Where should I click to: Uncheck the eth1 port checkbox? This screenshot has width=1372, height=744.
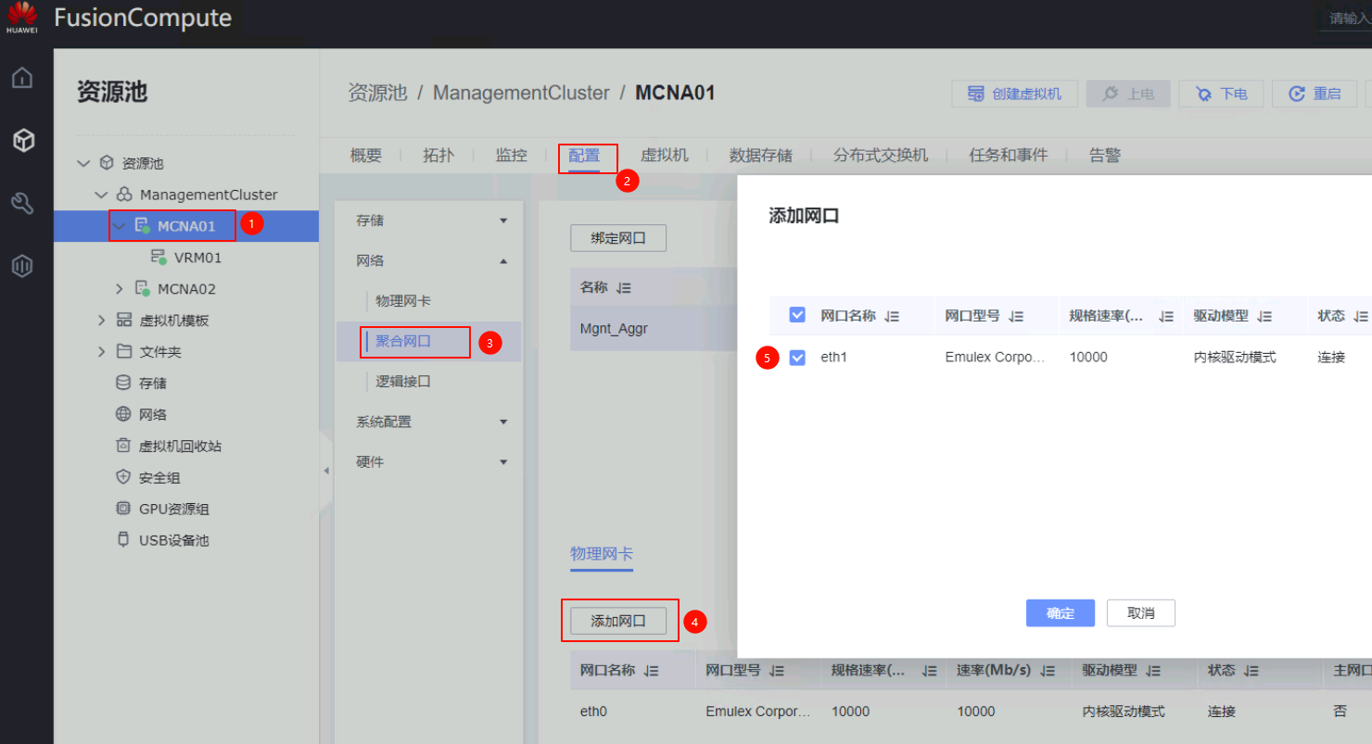pos(797,358)
